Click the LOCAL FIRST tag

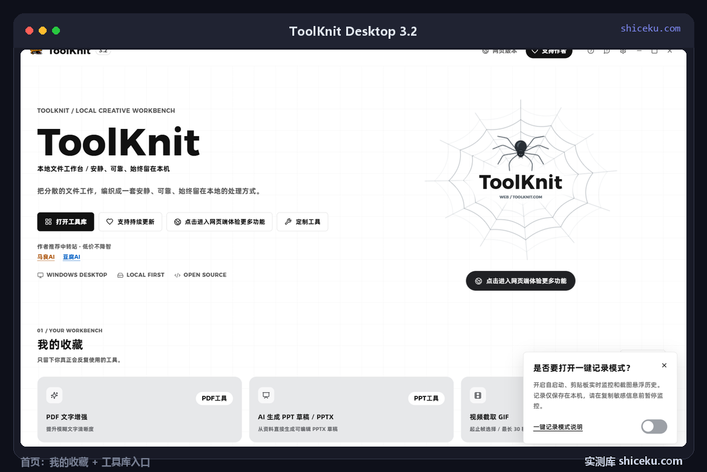coord(140,275)
